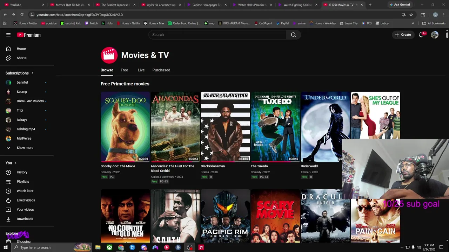Bookmark this page with star icon

click(411, 15)
